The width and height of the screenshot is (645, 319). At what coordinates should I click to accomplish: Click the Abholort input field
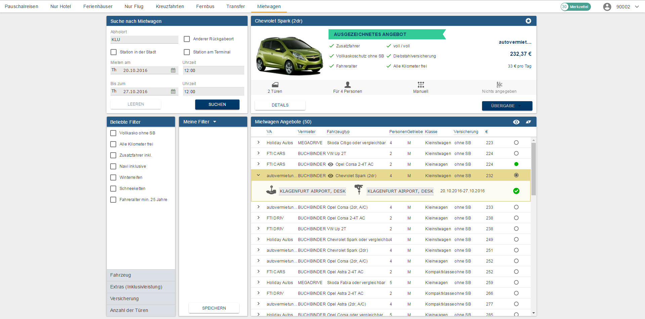tap(144, 40)
